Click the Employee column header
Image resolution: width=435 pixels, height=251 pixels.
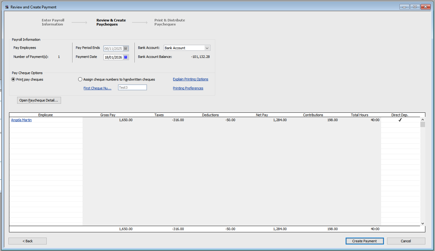pyautogui.click(x=46, y=115)
